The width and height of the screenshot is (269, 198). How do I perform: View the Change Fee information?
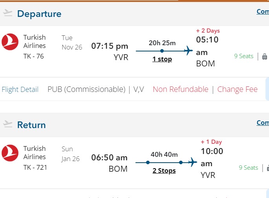[x=237, y=89]
